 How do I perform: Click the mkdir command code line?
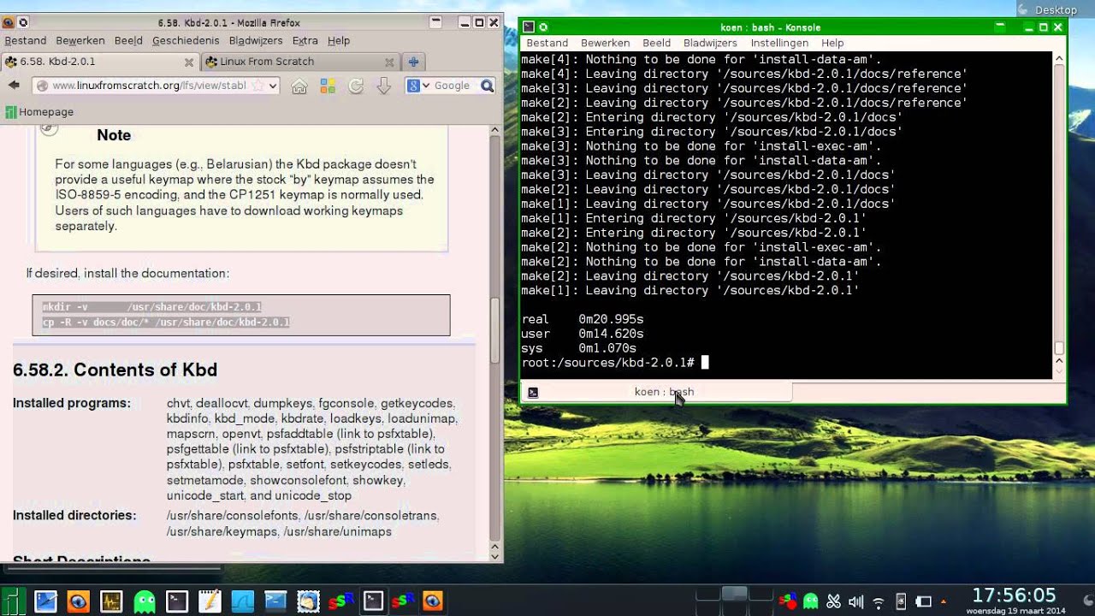pos(152,306)
